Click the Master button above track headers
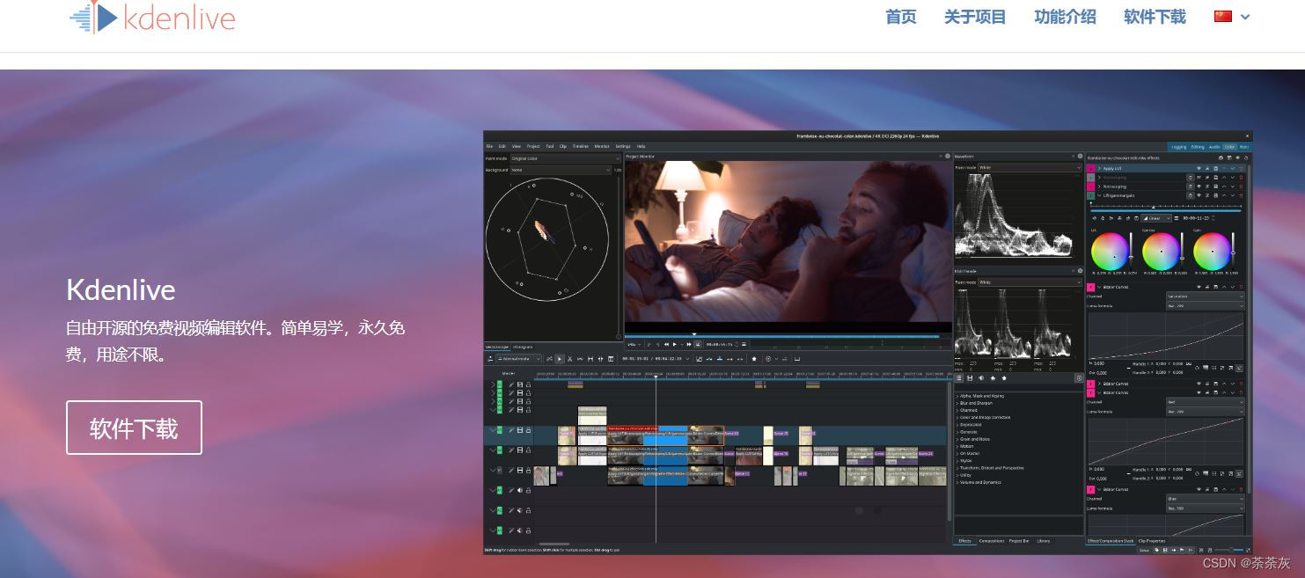The image size is (1305, 578). (509, 373)
